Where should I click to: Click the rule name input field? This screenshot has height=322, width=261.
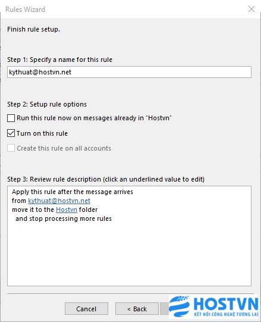pyautogui.click(x=129, y=72)
